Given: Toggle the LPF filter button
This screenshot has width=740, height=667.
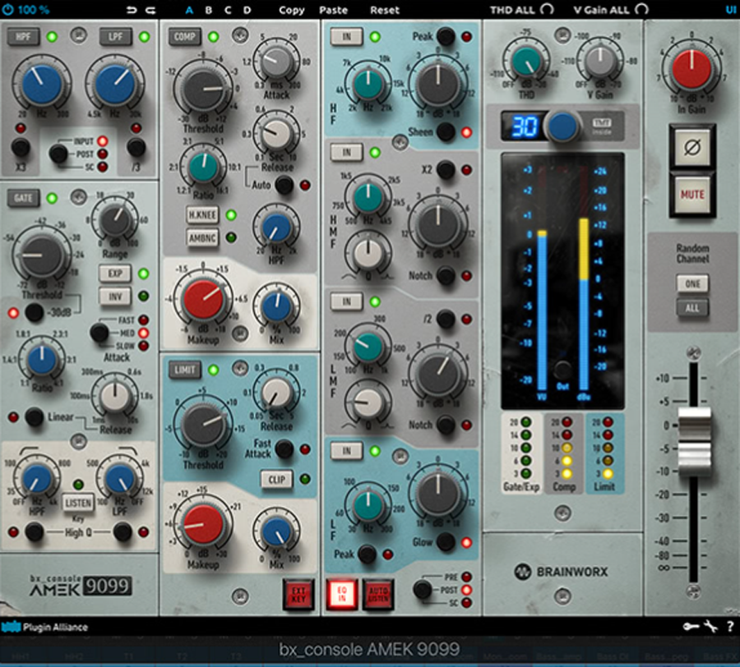Looking at the screenshot, I should click(115, 36).
